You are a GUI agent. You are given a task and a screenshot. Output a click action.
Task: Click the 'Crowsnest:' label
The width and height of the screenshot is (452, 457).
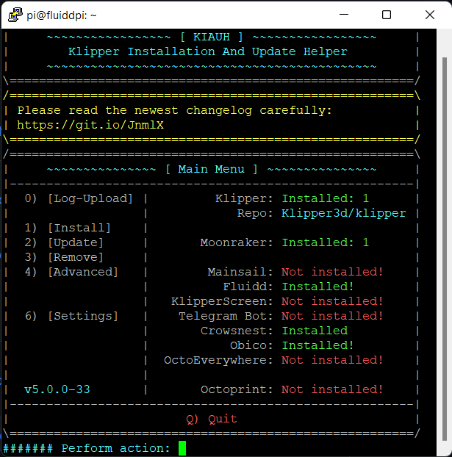coord(237,331)
